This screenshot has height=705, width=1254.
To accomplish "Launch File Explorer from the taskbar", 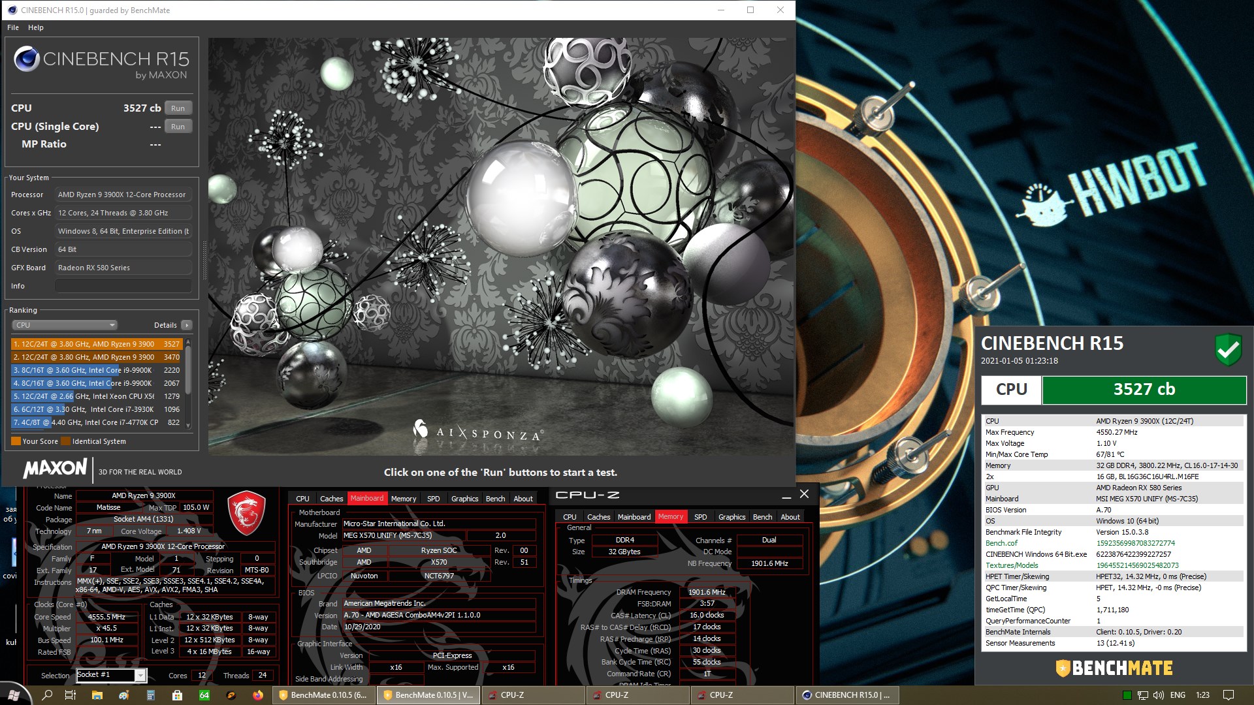I will [97, 695].
